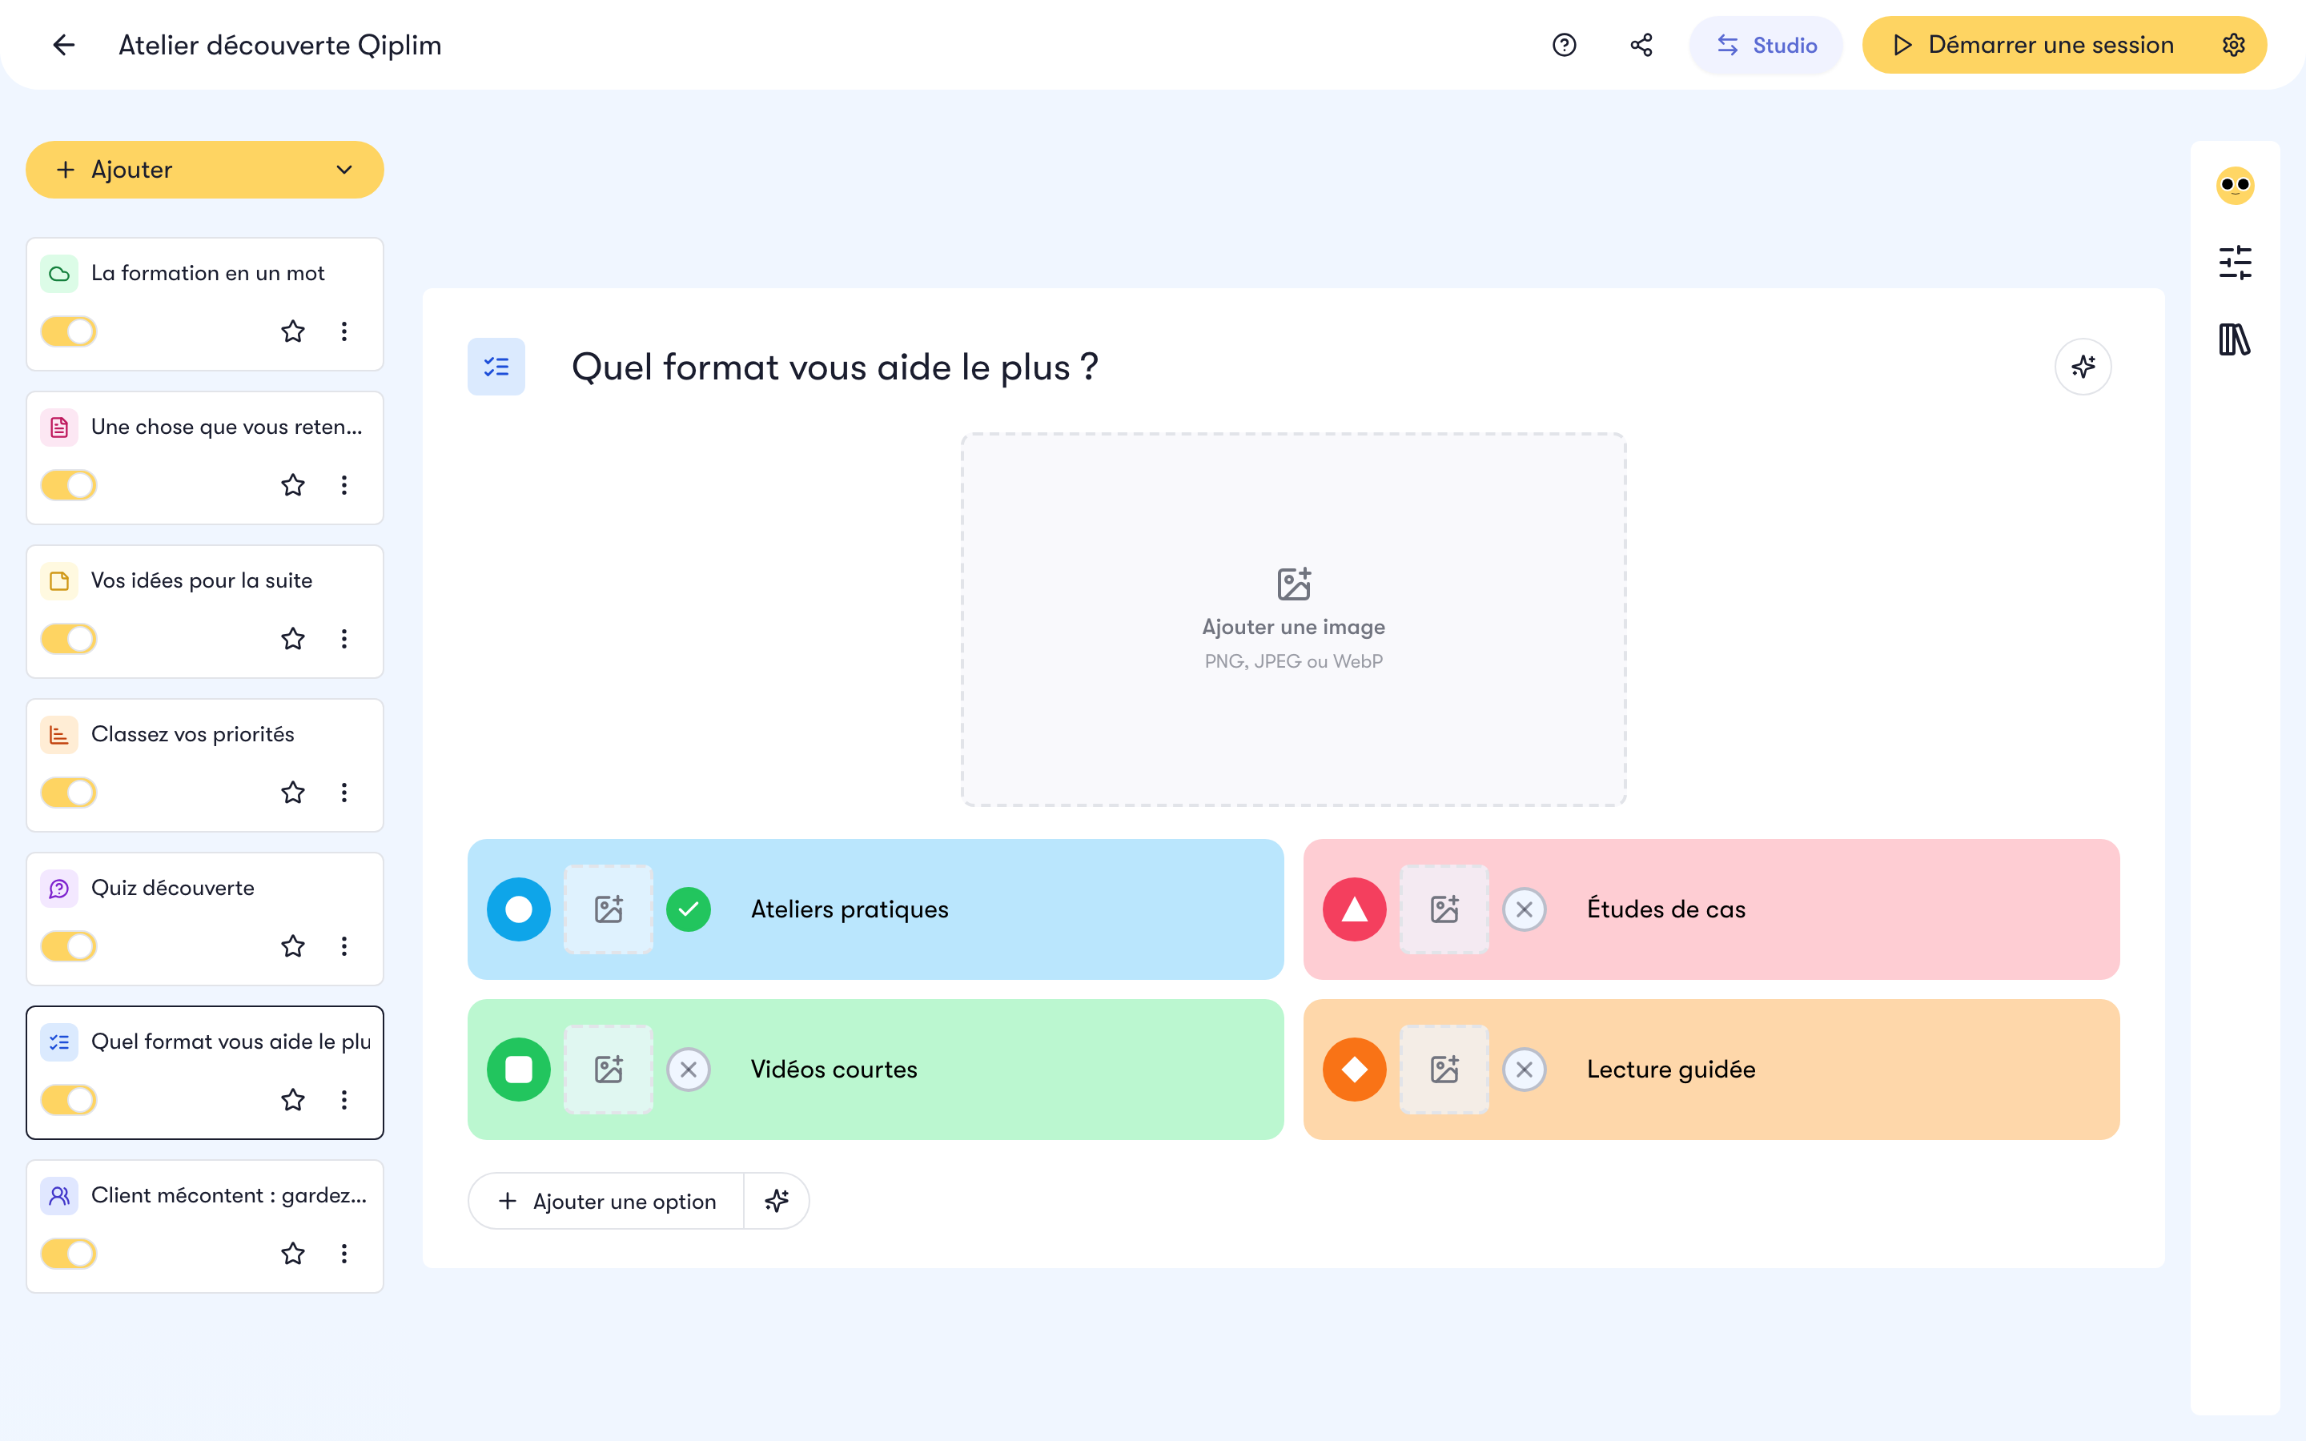This screenshot has height=1441, width=2306.
Task: Add image to 'Ateliers pratiques' option
Action: tap(609, 909)
